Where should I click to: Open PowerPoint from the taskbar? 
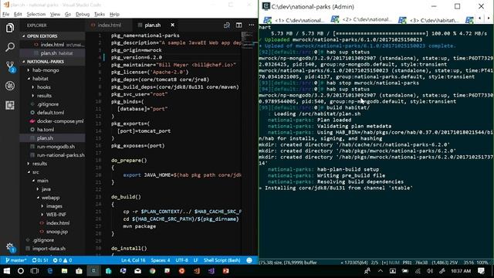226,271
